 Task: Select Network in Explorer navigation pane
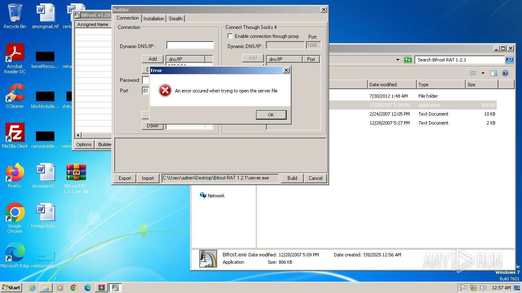click(x=212, y=196)
